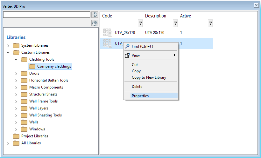Expand the Wall Layers folder
Viewport: 261px width, 158px height.
coord(16,108)
